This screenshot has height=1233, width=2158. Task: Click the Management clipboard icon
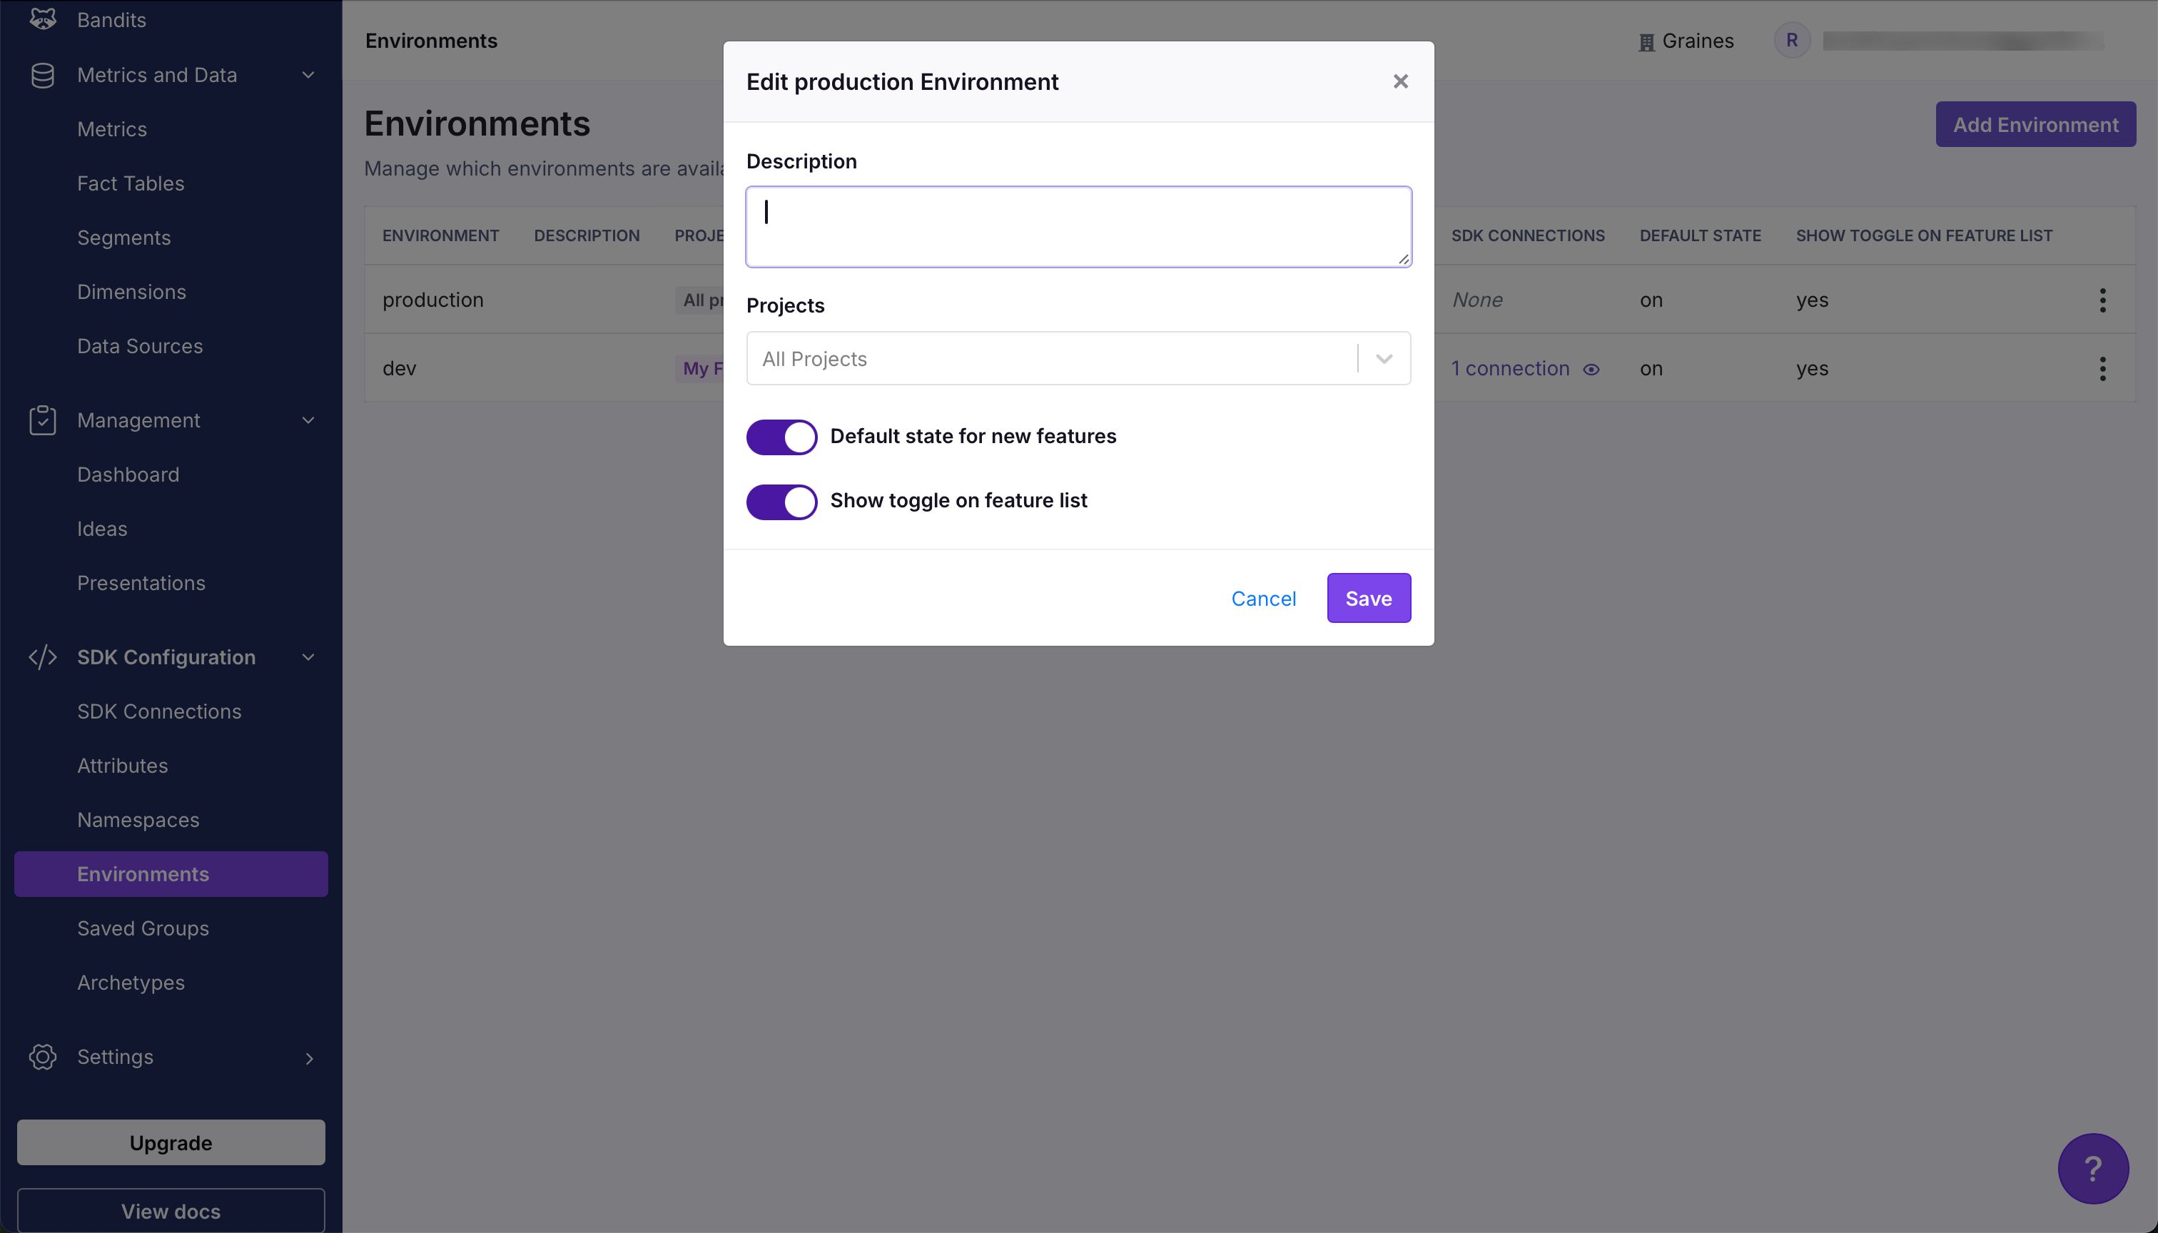click(42, 420)
